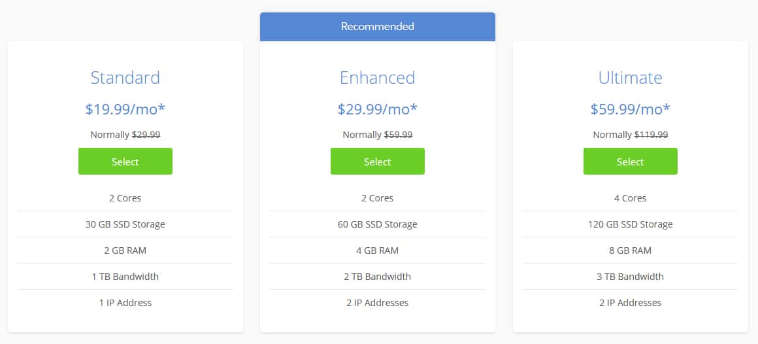
Task: Click the 2 GB RAM row
Action: pos(125,250)
